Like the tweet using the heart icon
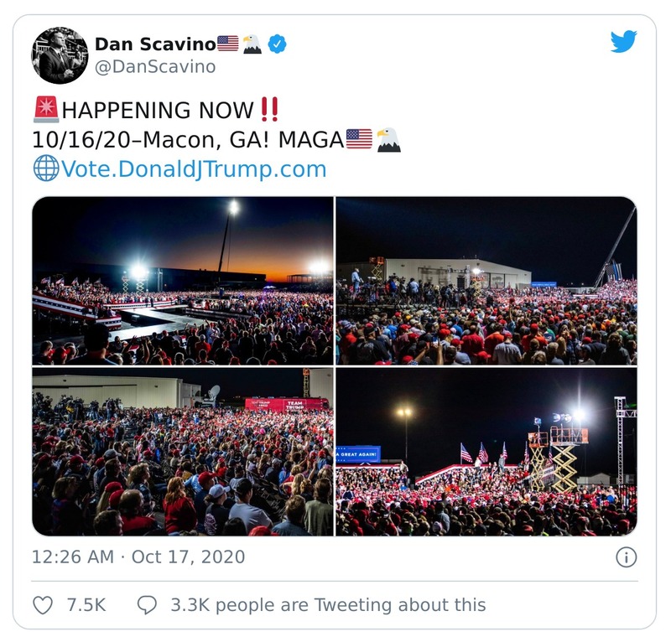Image resolution: width=671 pixels, height=642 pixels. pyautogui.click(x=43, y=602)
